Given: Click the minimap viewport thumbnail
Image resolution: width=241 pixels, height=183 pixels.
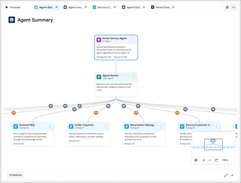Looking at the screenshot, I should [213, 144].
